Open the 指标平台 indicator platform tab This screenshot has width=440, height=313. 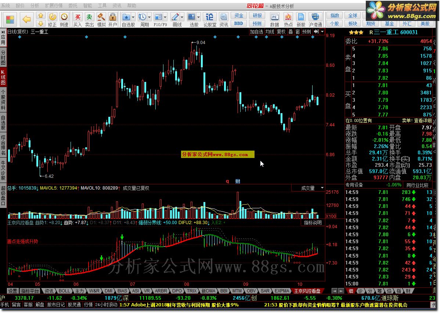pos(30,291)
